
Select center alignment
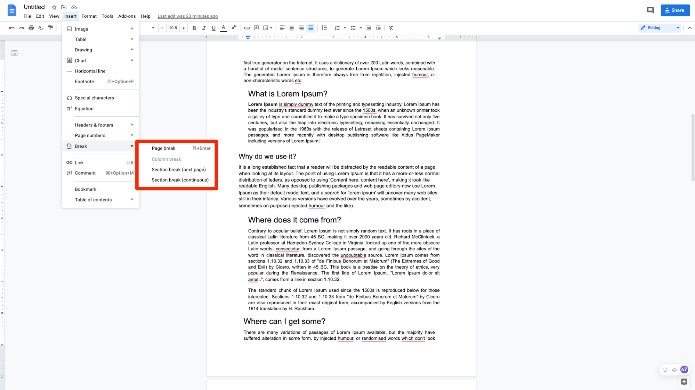[292, 28]
